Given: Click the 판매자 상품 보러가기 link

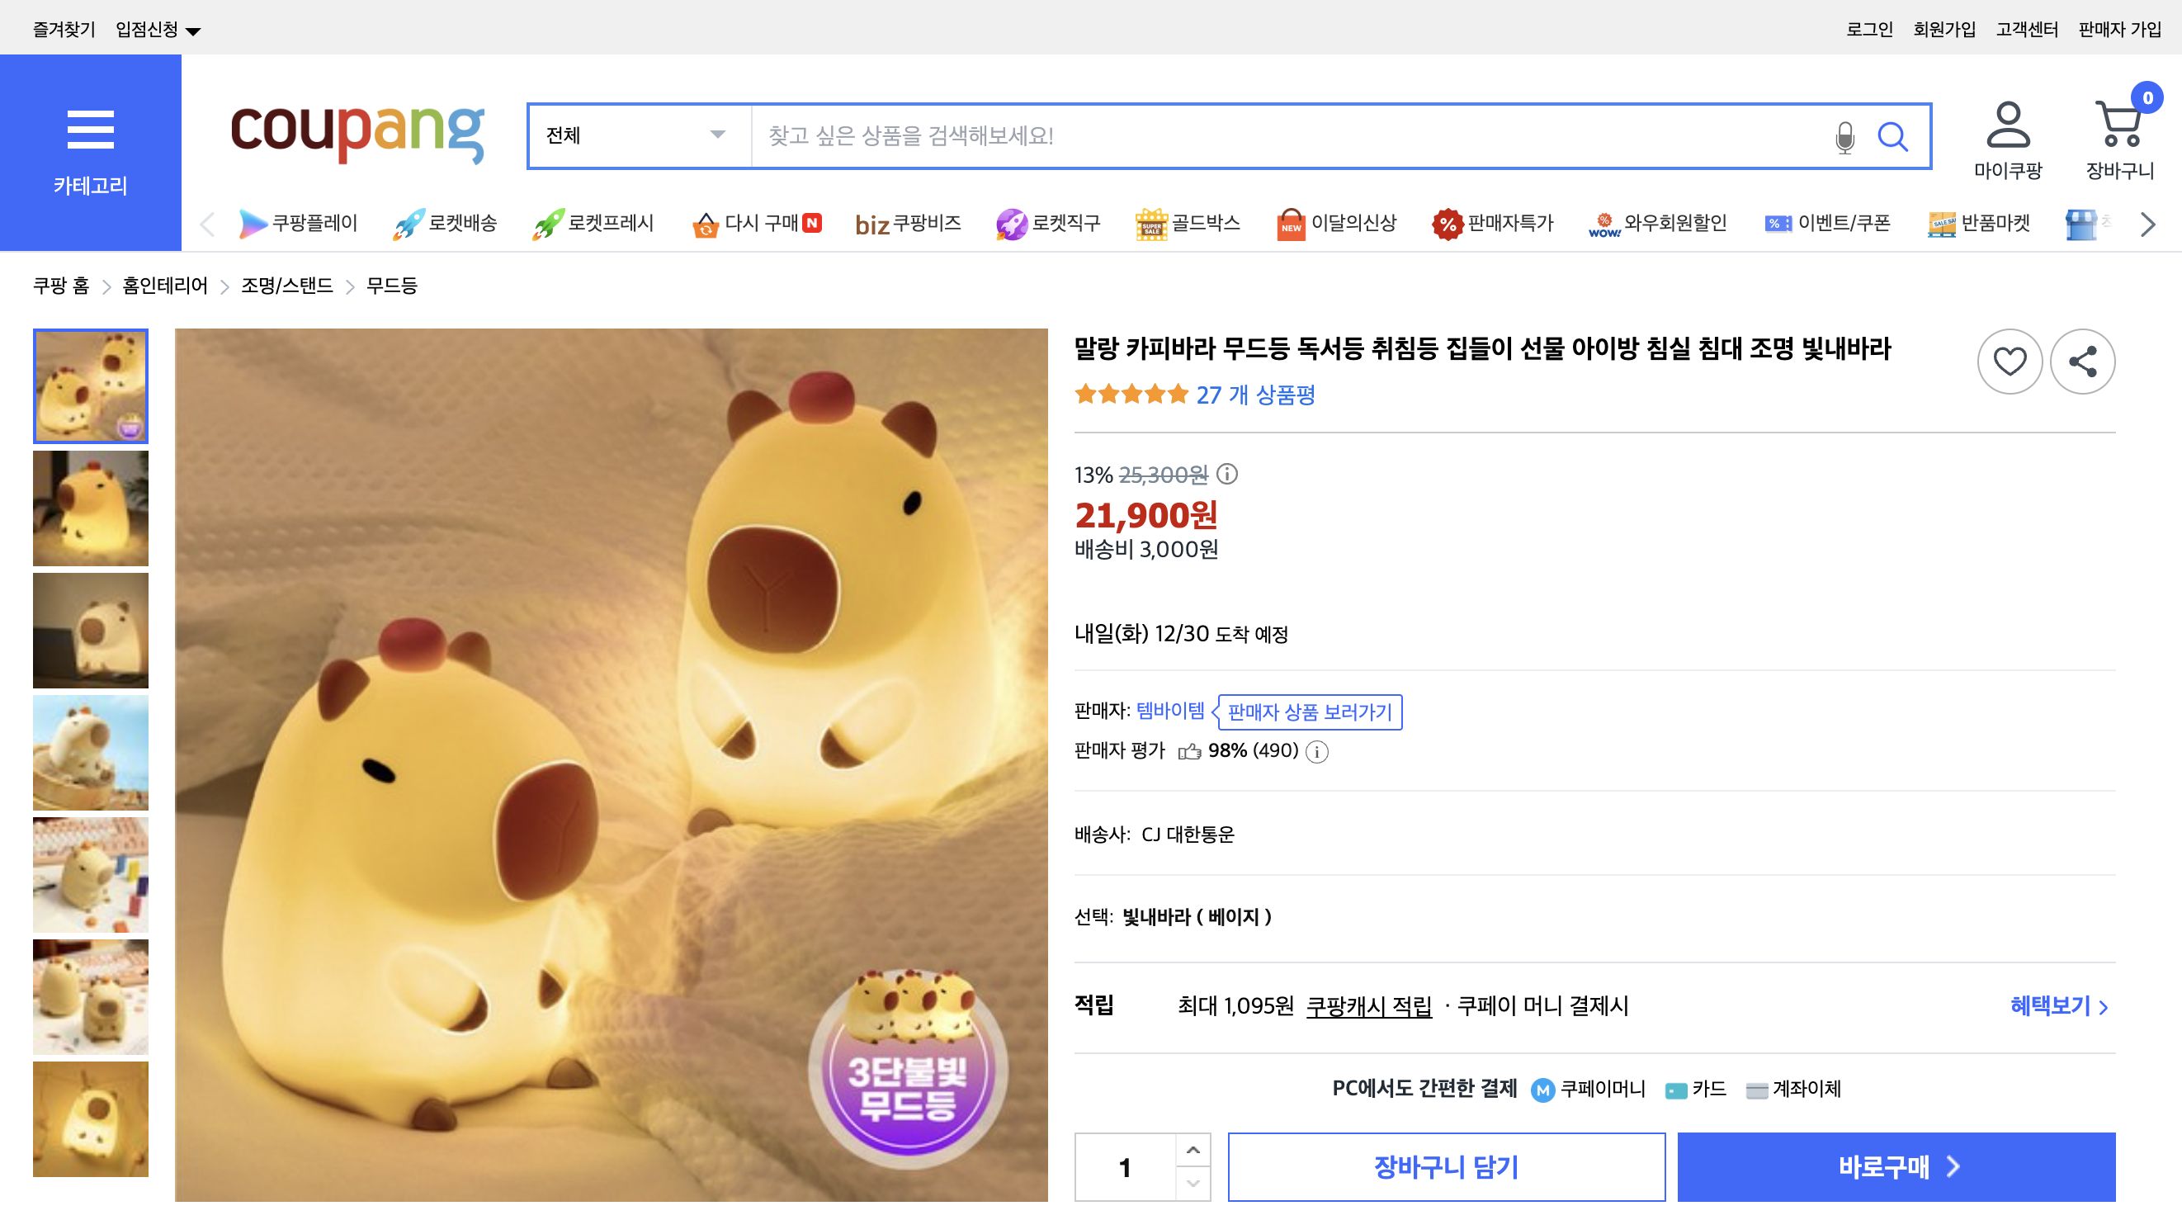Looking at the screenshot, I should coord(1309,712).
